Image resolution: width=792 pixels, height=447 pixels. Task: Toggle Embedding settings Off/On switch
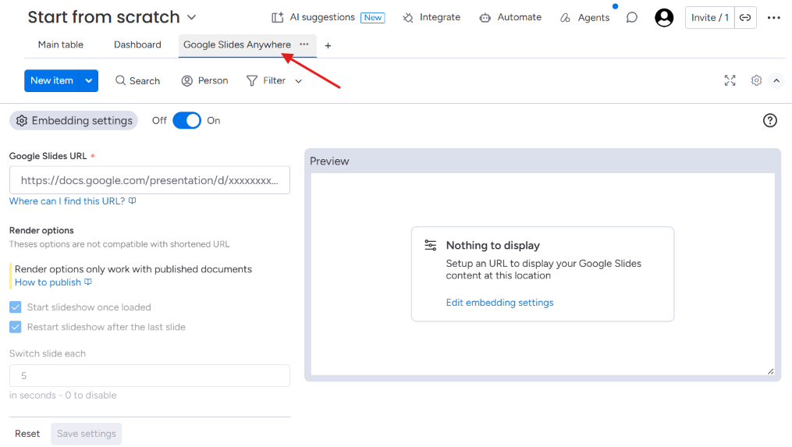(x=187, y=120)
